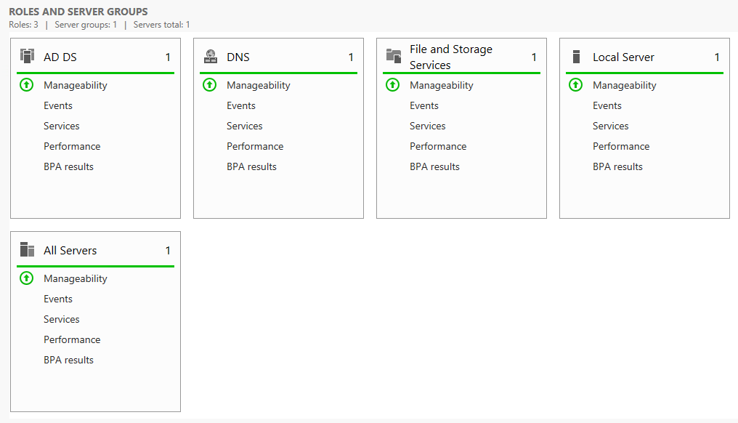This screenshot has height=423, width=738.
Task: Click the AD DS role icon
Action: click(28, 56)
